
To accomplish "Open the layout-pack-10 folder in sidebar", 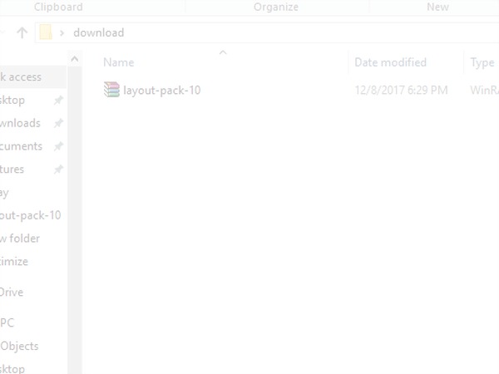I will (x=30, y=215).
